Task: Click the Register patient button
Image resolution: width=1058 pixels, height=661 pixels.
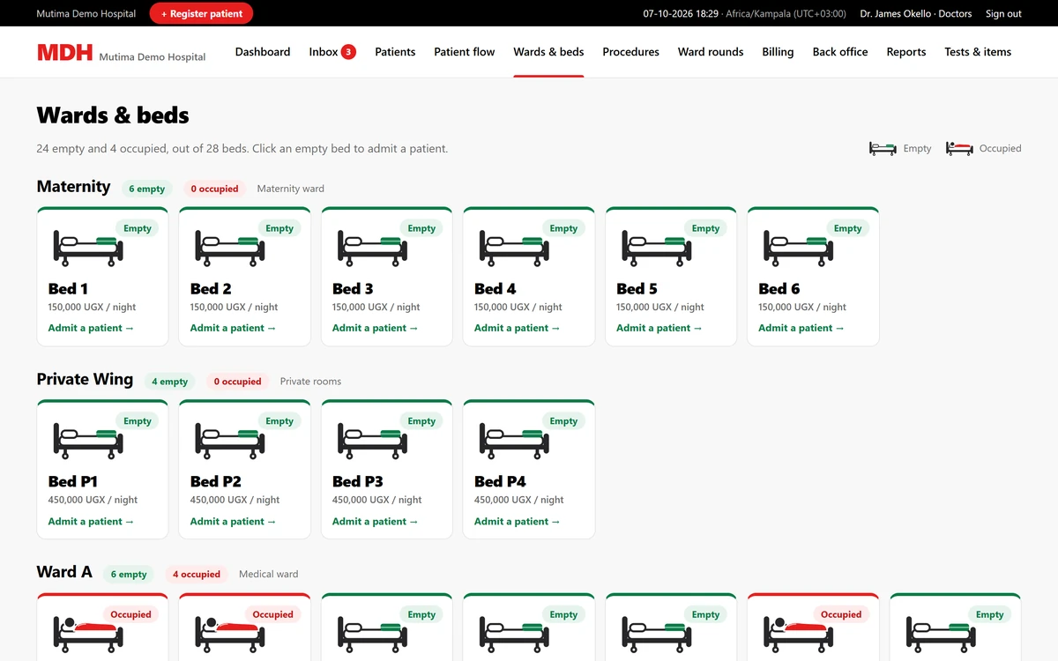Action: tap(202, 13)
